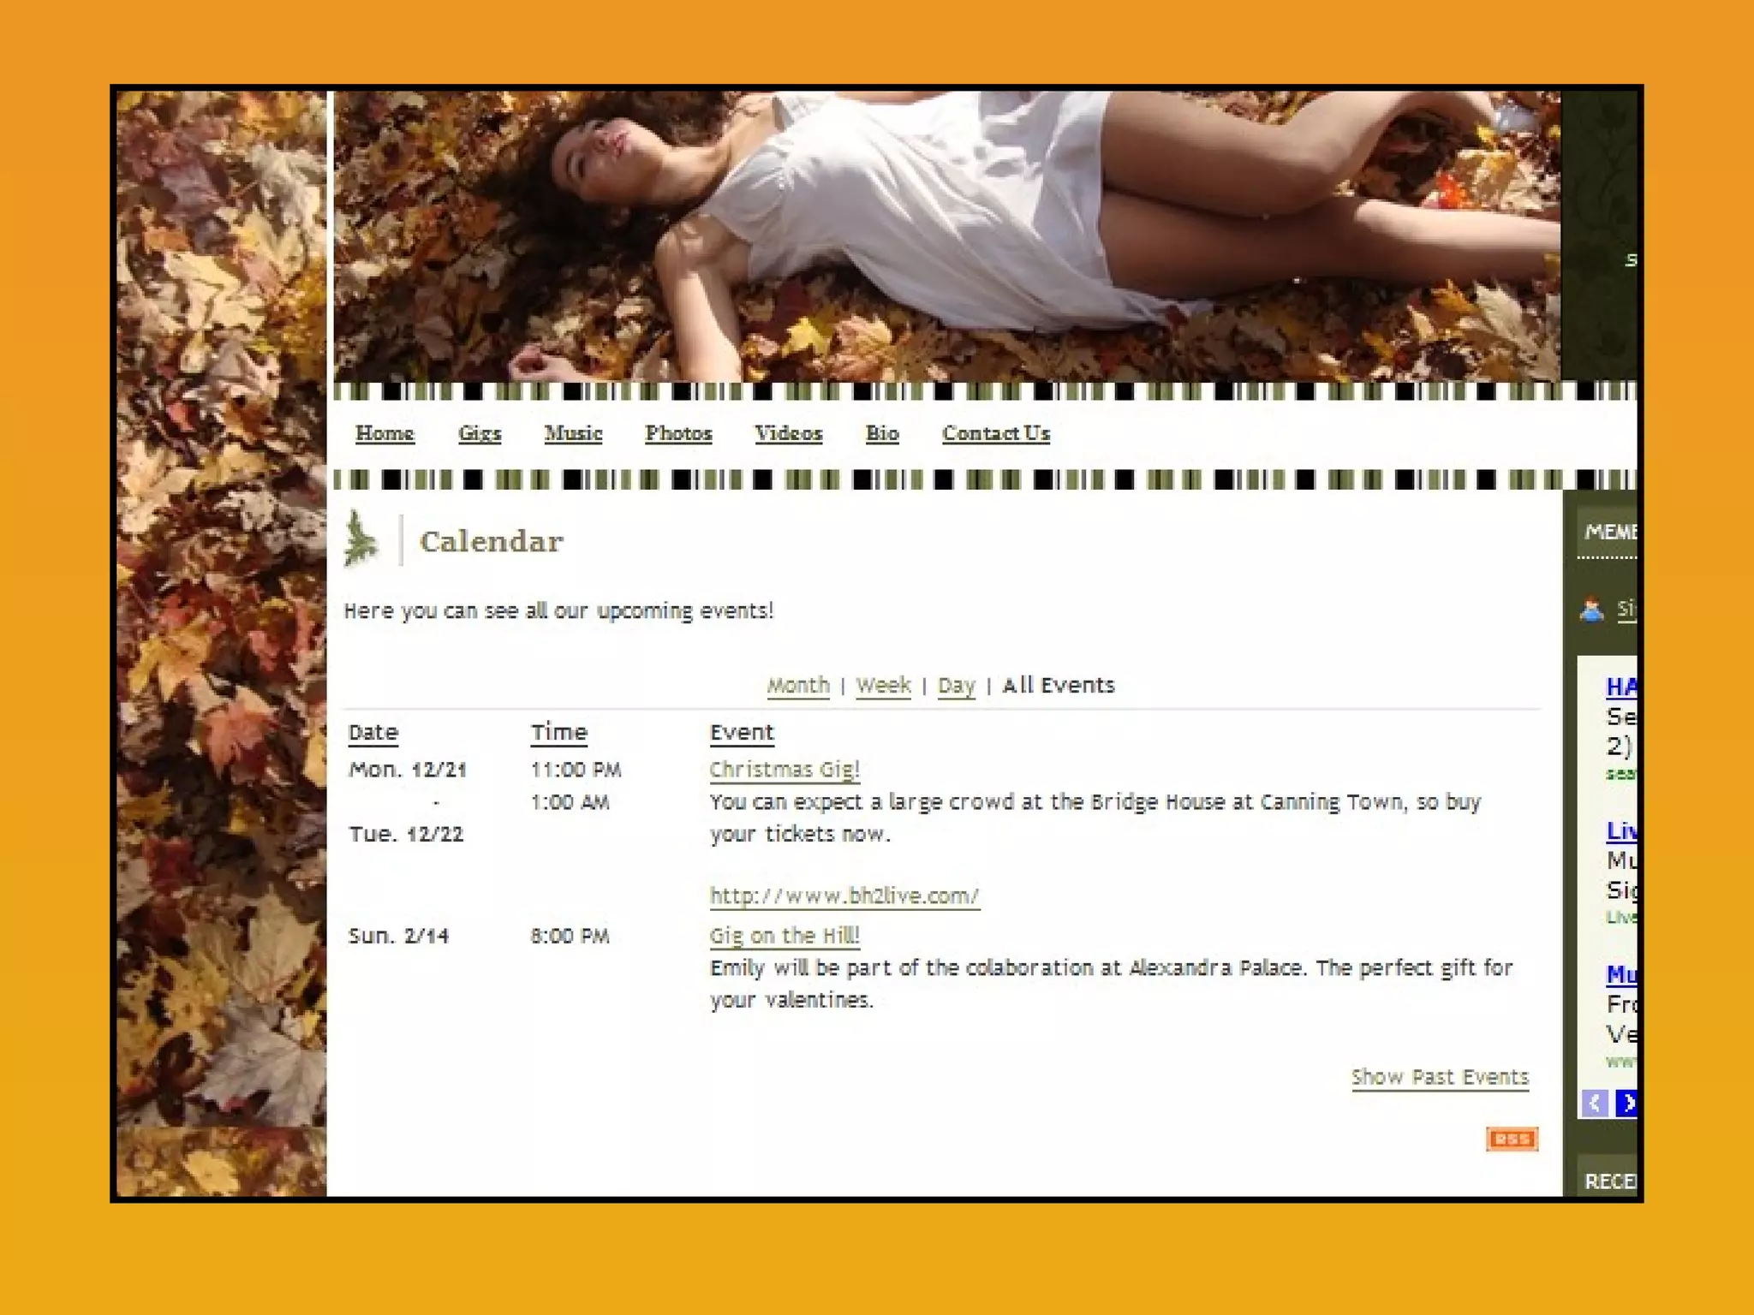Switch calendar to Day view

pos(957,686)
